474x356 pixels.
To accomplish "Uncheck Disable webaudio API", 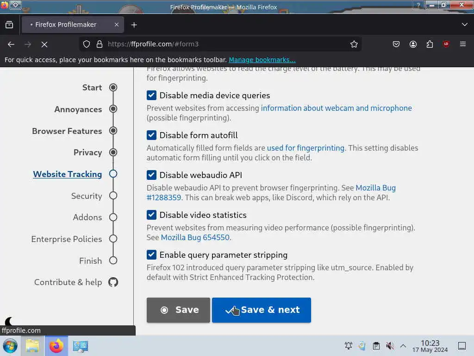I will (x=151, y=175).
